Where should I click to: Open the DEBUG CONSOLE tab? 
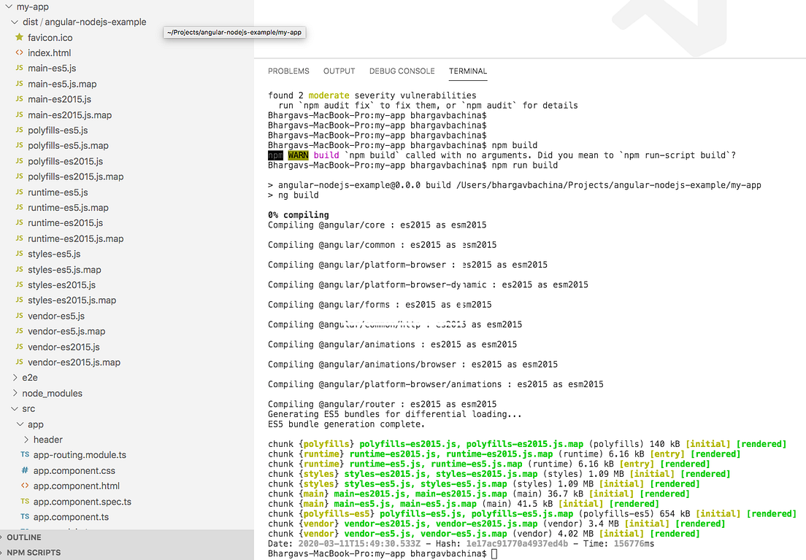tap(402, 71)
